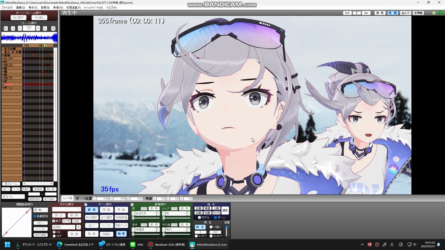This screenshot has width=445, height=250.
Task: Open the 回転 interpolation type dropdown
Action: pyautogui.click(x=41, y=210)
